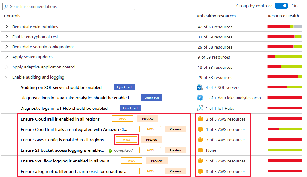Click AWS tag on S3 bucket logging row
The width and height of the screenshot is (307, 177).
tap(150, 150)
